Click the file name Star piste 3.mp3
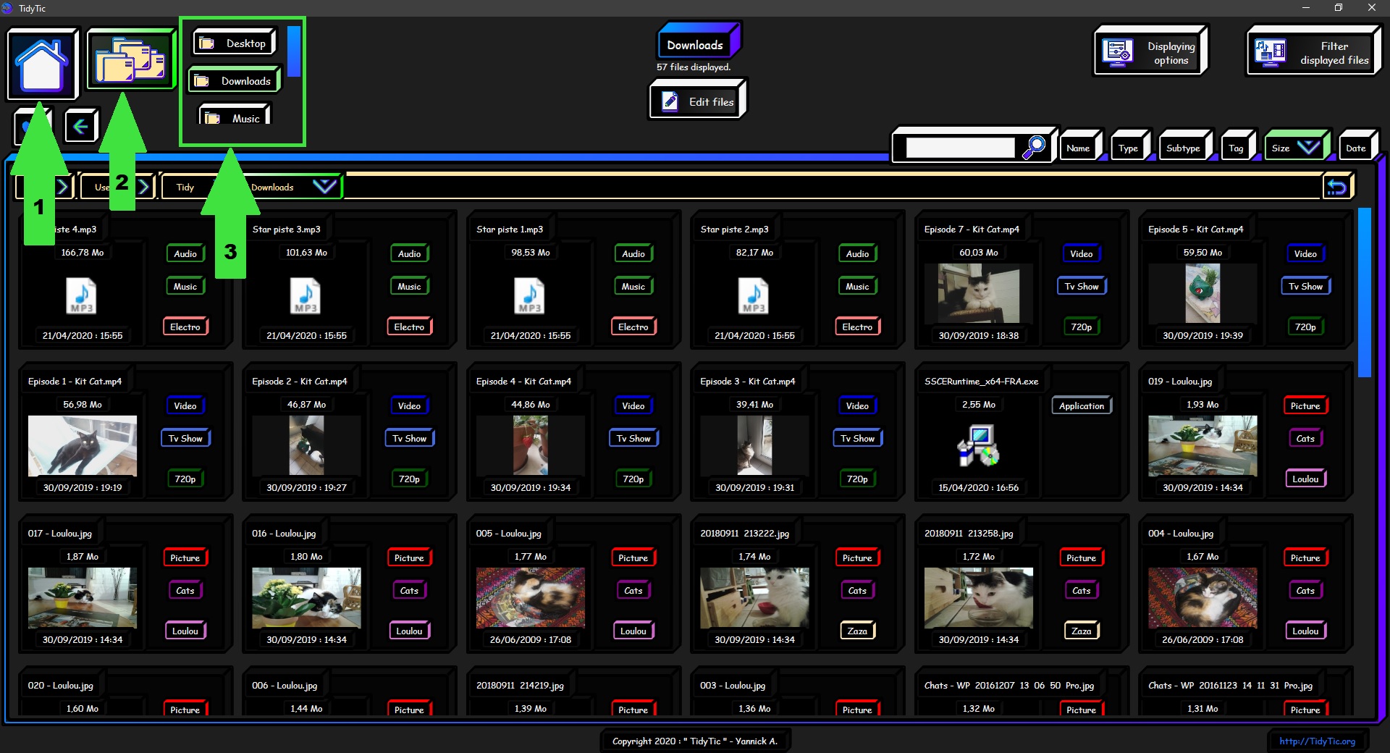This screenshot has height=753, width=1390. pos(286,229)
